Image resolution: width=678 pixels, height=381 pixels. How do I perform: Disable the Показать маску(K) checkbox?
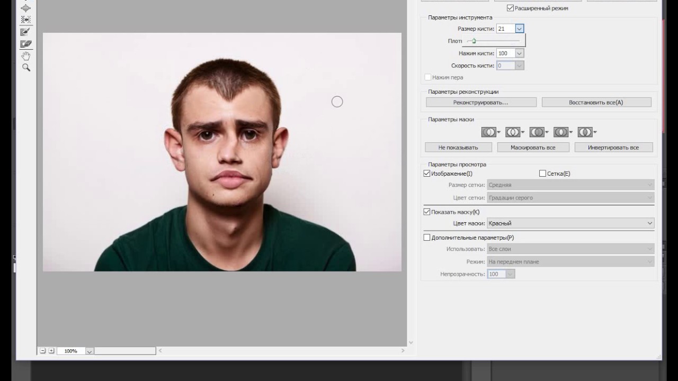[x=427, y=212]
